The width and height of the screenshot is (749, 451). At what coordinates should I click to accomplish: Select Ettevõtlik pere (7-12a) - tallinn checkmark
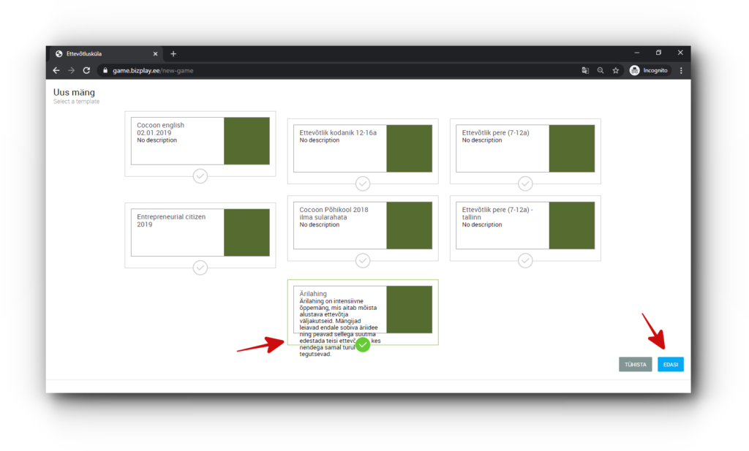525,260
